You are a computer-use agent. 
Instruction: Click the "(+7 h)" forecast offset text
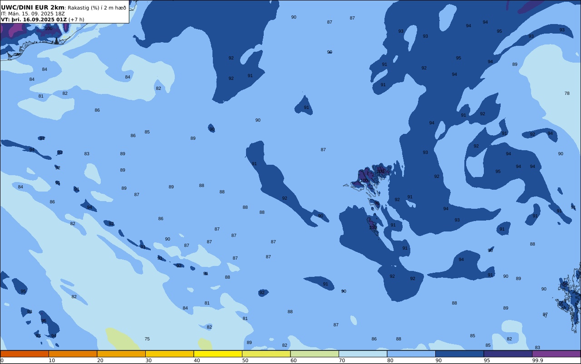pos(76,20)
